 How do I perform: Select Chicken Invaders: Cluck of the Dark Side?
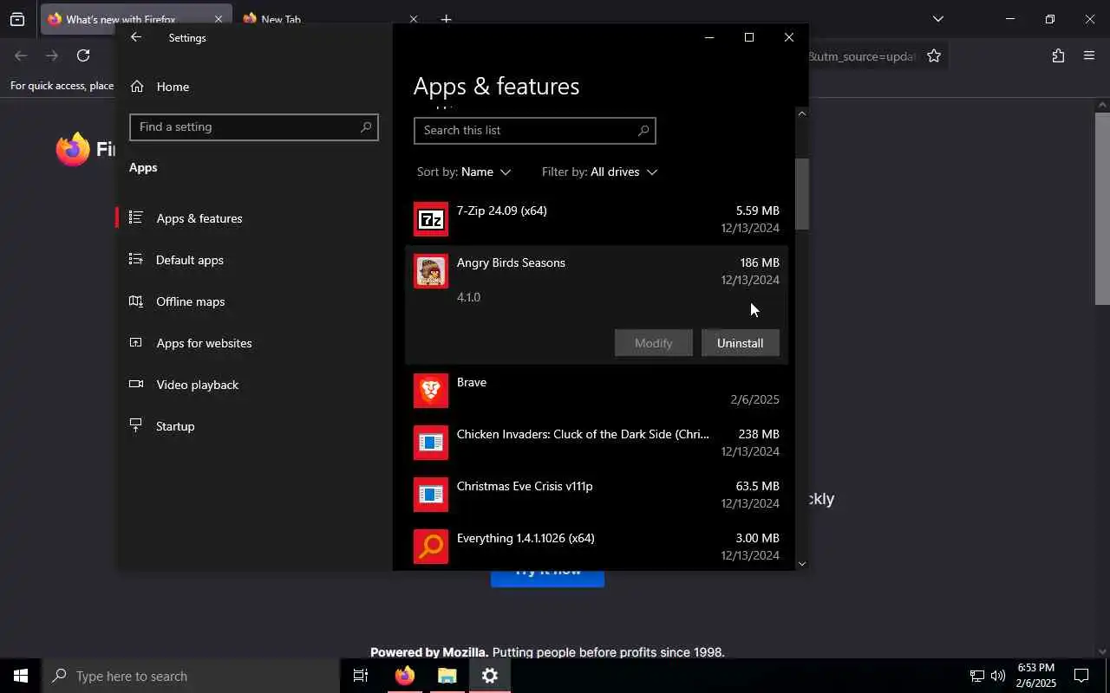(x=596, y=443)
